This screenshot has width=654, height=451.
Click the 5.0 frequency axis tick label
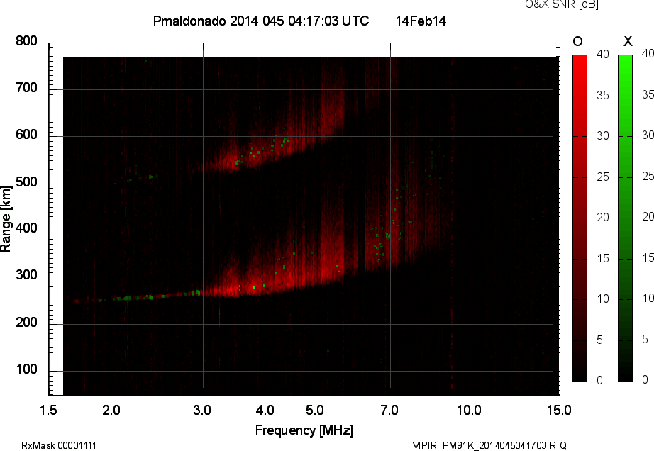coord(314,411)
